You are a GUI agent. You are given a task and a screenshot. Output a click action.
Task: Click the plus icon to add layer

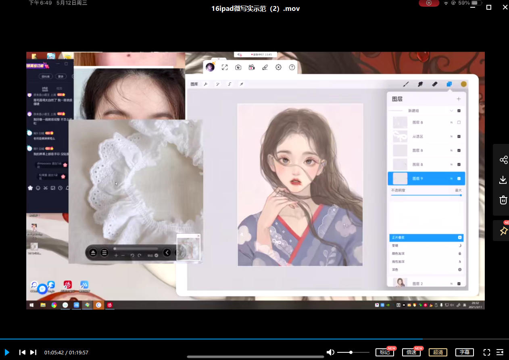459,99
